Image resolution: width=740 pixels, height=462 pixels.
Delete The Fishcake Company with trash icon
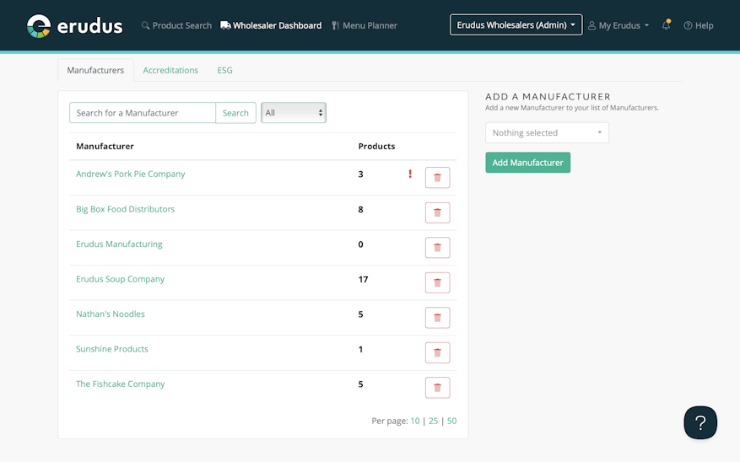tap(437, 388)
